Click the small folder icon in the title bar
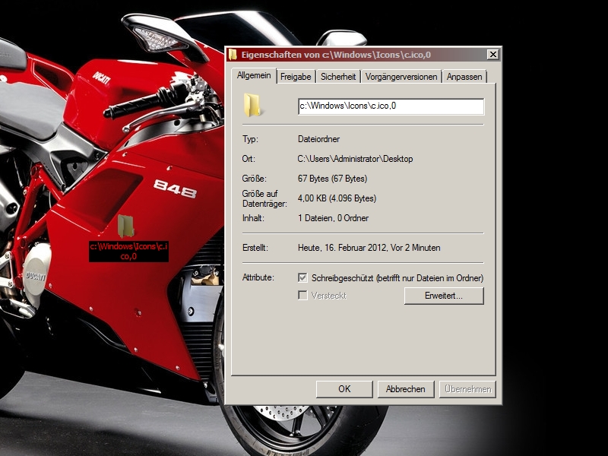Screen dimensions: 608x456 (x=233, y=55)
